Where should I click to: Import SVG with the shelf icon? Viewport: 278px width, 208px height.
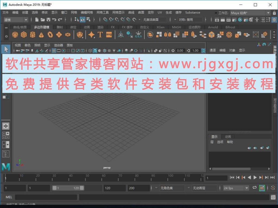pos(109,34)
